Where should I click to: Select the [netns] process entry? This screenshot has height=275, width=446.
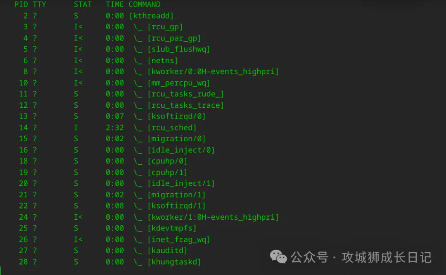(163, 60)
